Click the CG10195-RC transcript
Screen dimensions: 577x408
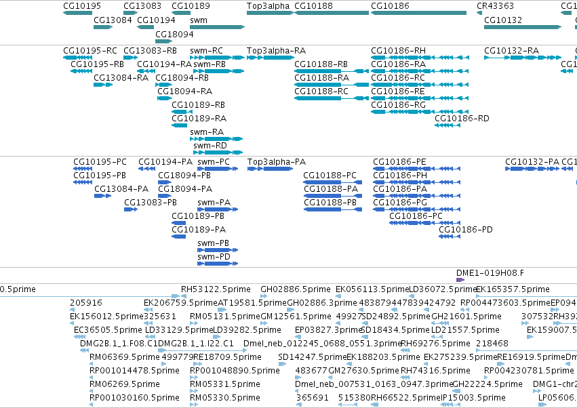78,58
